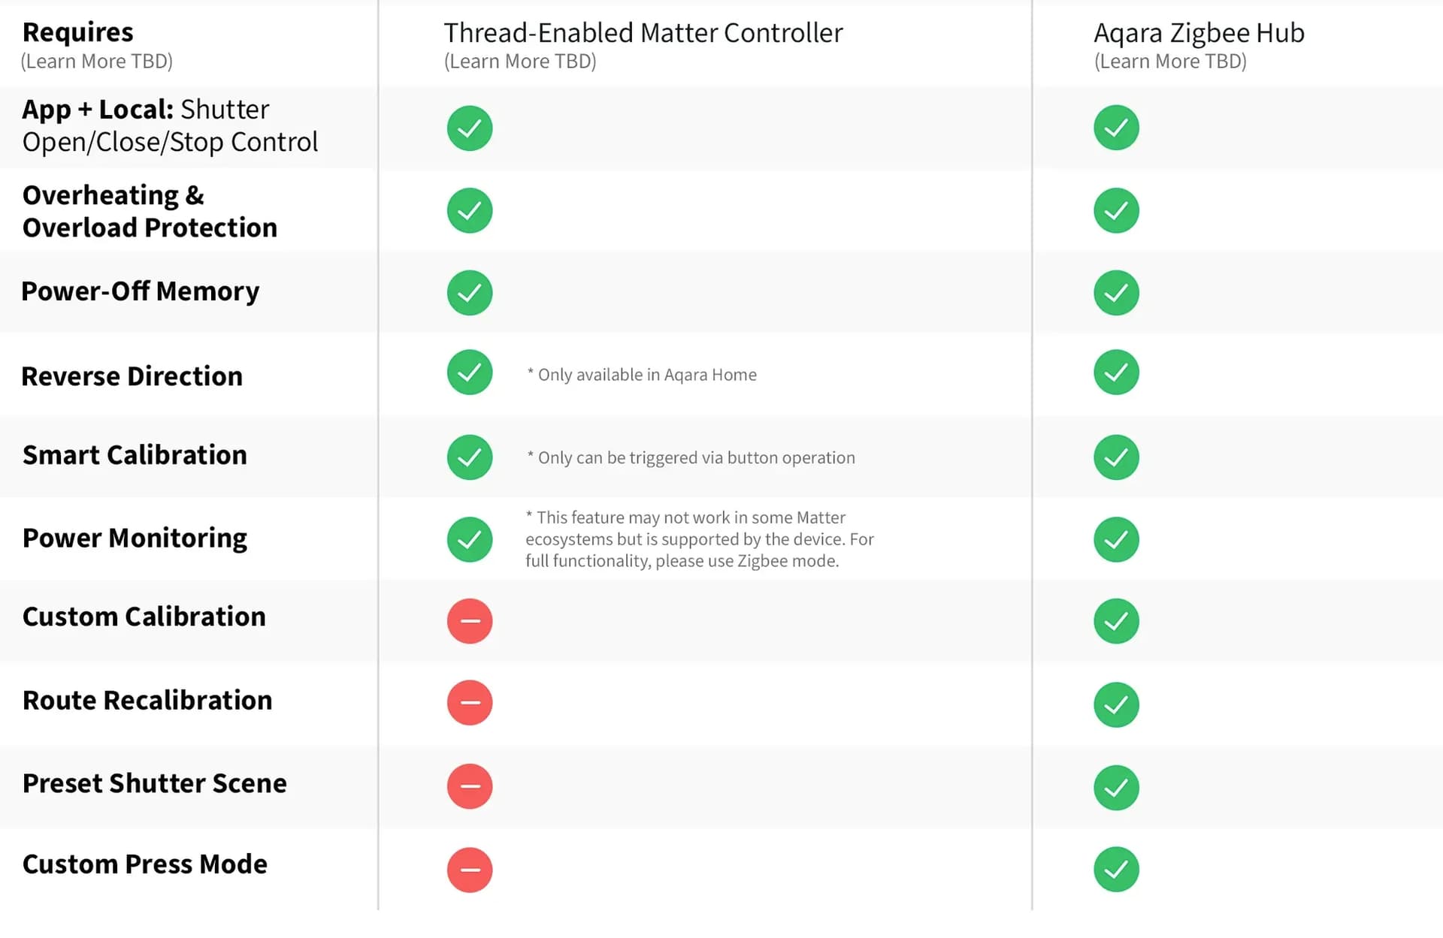Open Learn More under Requires heading
Screen dimensions: 1443x938
pos(97,62)
